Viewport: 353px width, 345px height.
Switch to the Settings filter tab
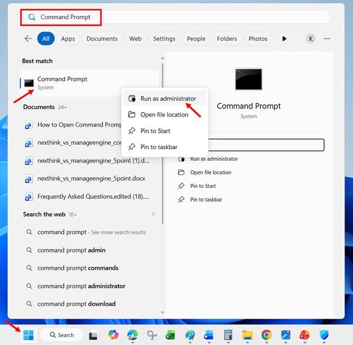pos(164,39)
